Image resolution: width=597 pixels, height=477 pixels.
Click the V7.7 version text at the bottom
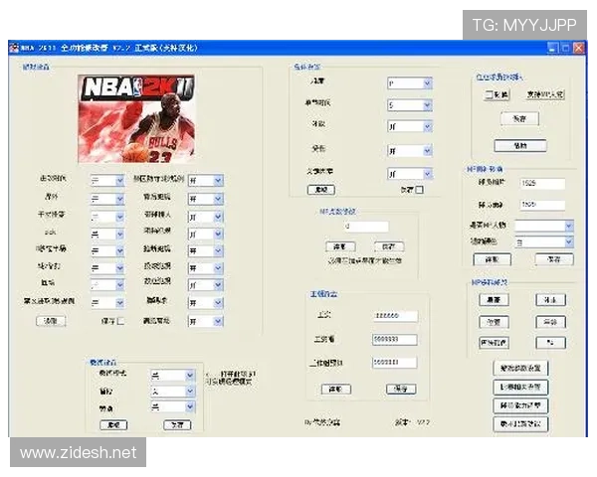[x=423, y=422]
